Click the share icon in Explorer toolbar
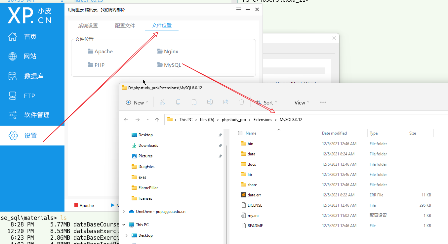 click(226, 102)
